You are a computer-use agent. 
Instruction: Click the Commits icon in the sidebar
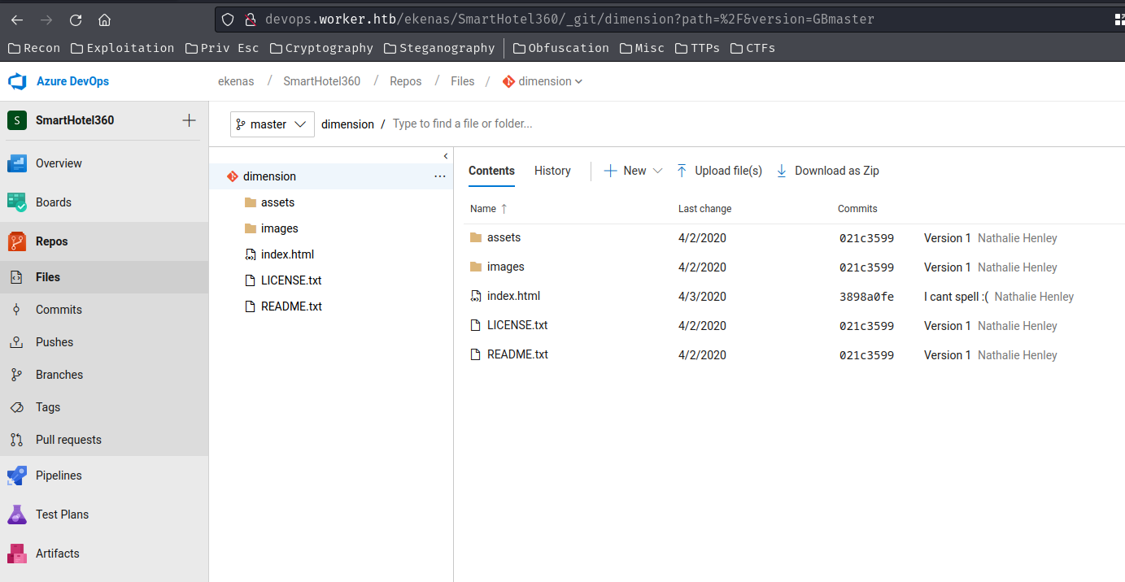point(16,310)
